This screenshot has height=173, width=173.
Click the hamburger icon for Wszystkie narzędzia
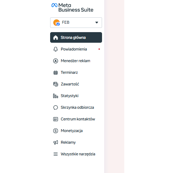click(55, 154)
